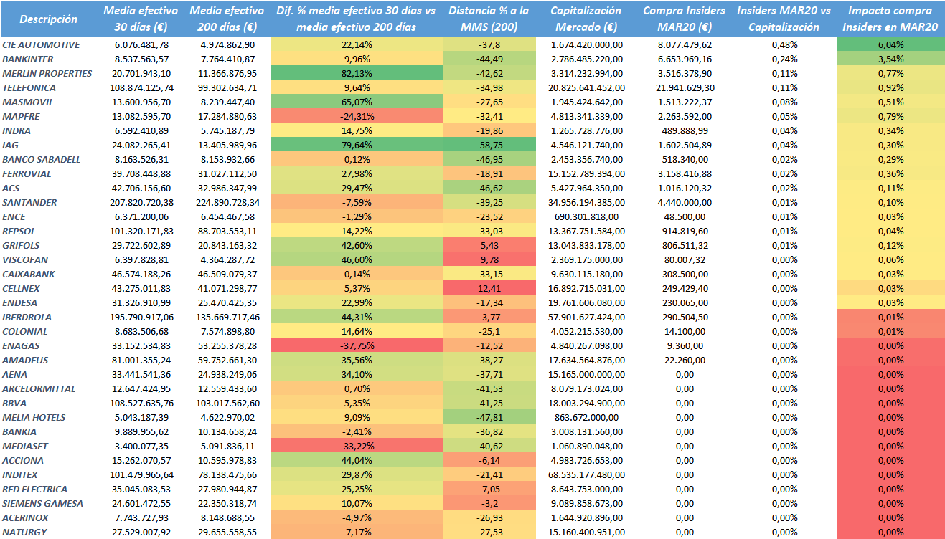Click the CIE AUTOMOTIVE row label
Image resolution: width=945 pixels, height=539 pixels.
(42, 44)
